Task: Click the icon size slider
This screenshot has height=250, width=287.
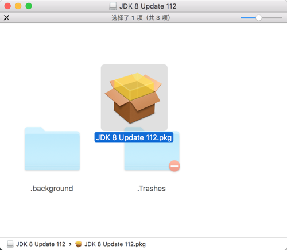Action: click(x=261, y=18)
